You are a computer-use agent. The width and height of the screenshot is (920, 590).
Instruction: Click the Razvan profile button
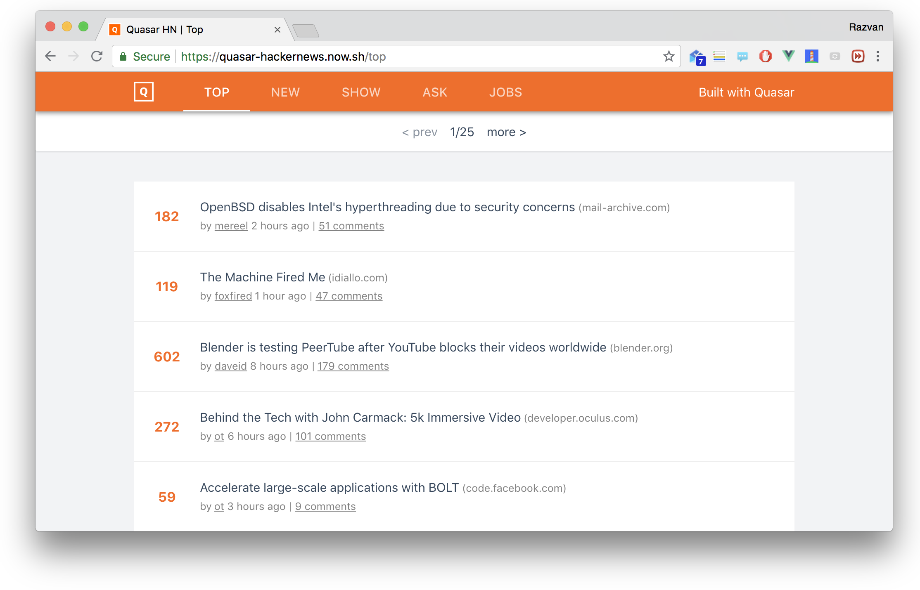point(866,27)
